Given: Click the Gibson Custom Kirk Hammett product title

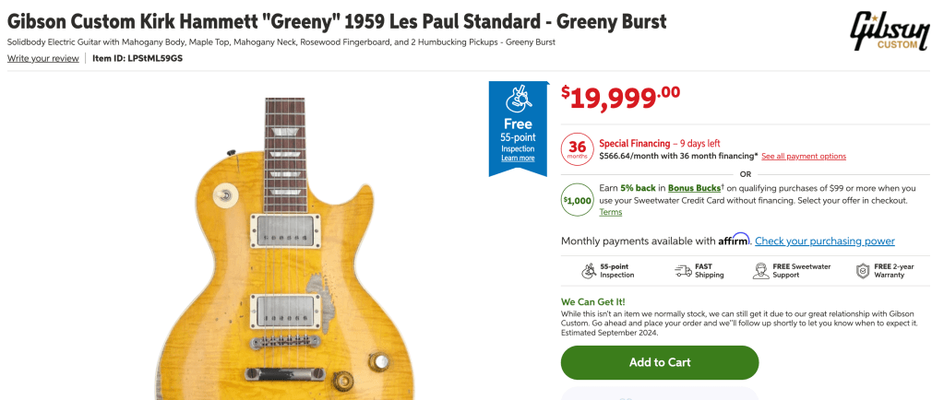Looking at the screenshot, I should 337,20.
